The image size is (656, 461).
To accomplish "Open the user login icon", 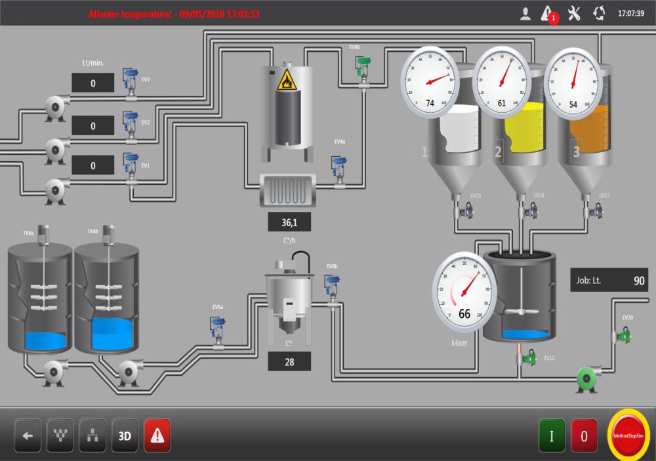I will pos(525,14).
